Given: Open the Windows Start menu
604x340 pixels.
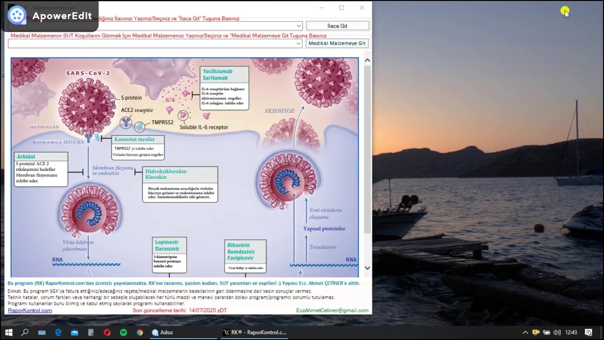Looking at the screenshot, I should (x=8, y=332).
